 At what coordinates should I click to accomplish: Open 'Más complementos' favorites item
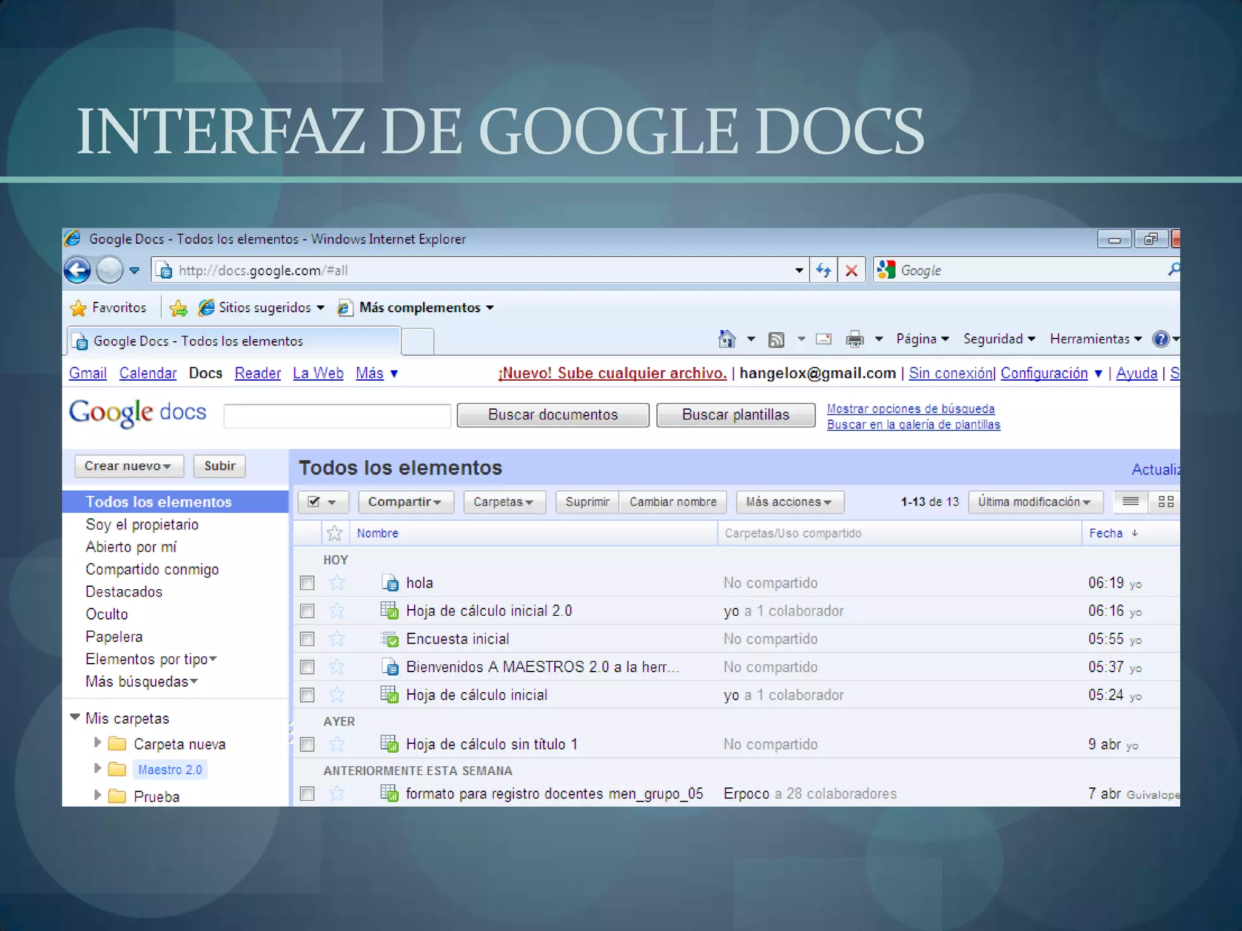[x=416, y=308]
